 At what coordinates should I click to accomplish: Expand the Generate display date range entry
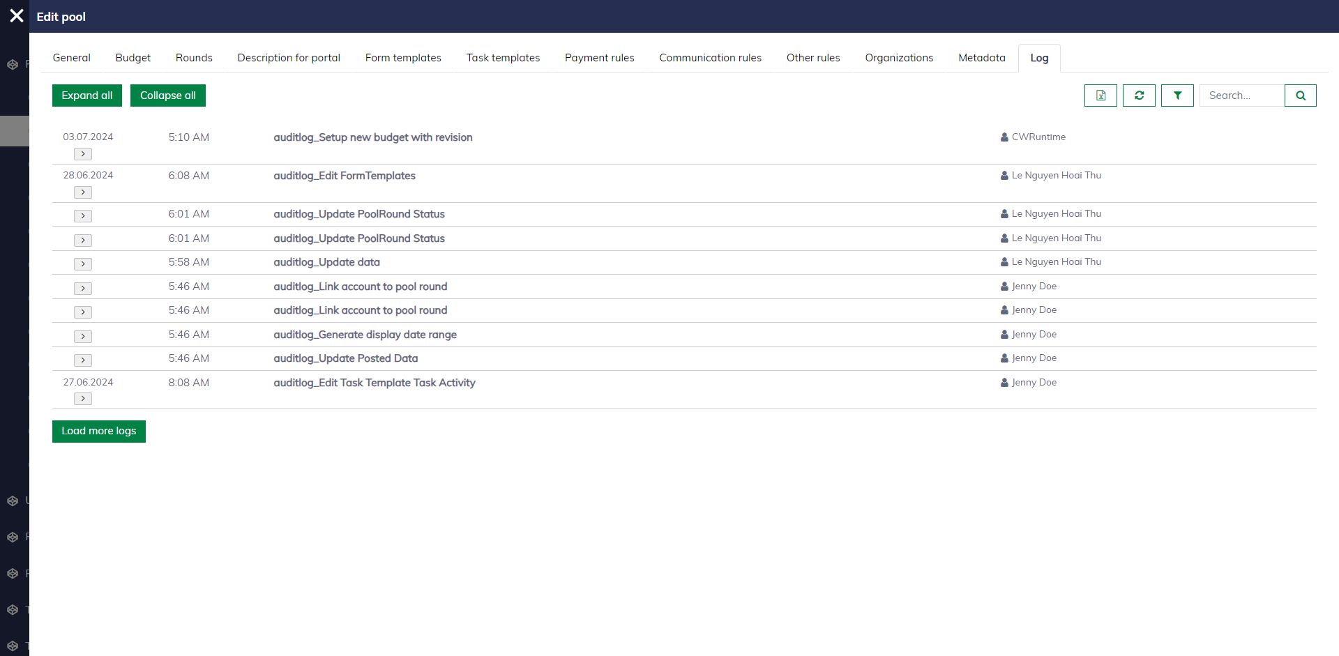[x=83, y=337]
